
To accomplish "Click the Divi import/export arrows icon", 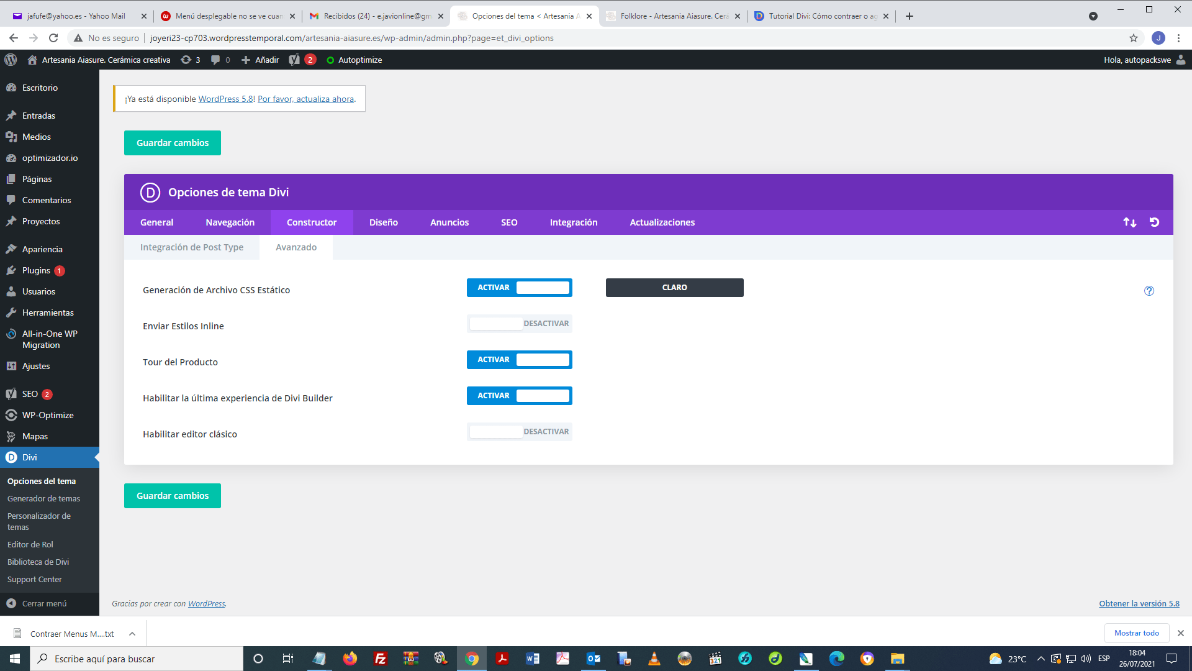I will (x=1129, y=222).
